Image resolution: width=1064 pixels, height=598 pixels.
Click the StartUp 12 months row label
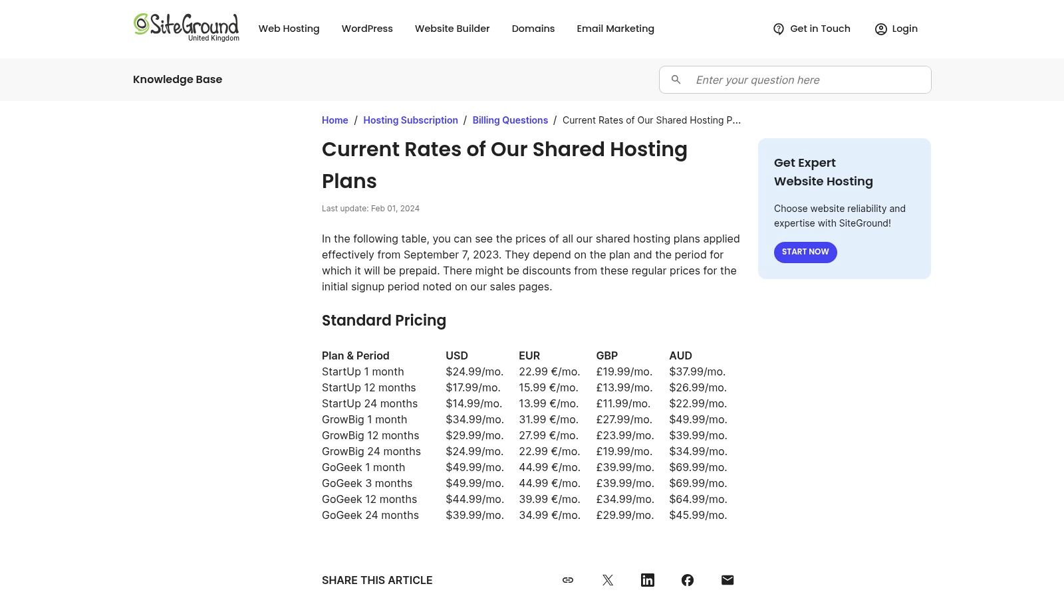[369, 387]
